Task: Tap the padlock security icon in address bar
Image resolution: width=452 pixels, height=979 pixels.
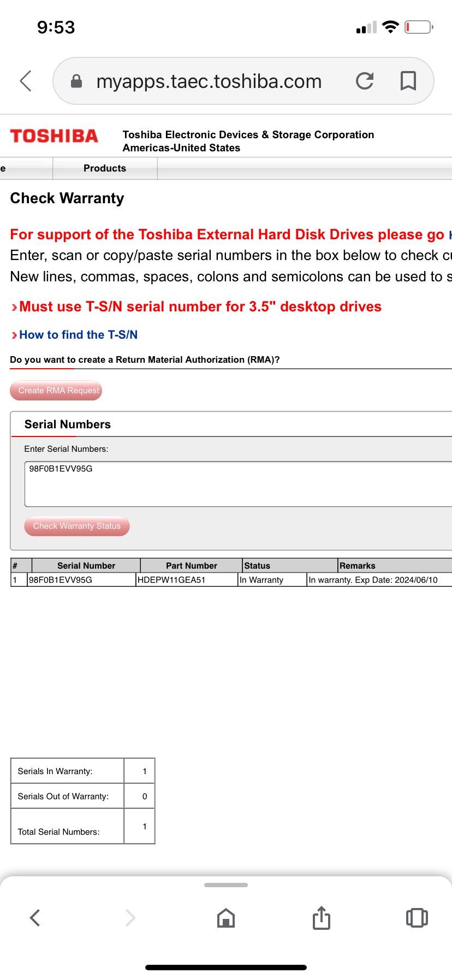Action: point(77,81)
